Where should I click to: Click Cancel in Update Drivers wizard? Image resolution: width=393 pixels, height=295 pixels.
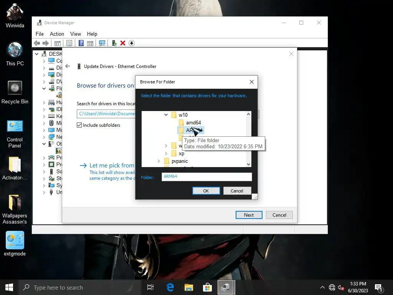[x=279, y=215]
